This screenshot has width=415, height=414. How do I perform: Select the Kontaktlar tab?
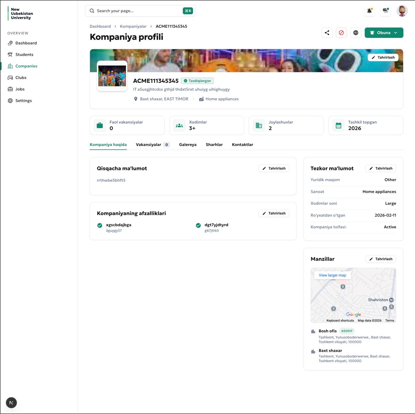pyautogui.click(x=242, y=145)
